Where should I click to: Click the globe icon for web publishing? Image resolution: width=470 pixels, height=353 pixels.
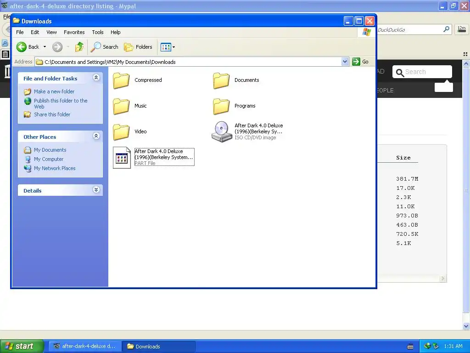click(x=28, y=101)
